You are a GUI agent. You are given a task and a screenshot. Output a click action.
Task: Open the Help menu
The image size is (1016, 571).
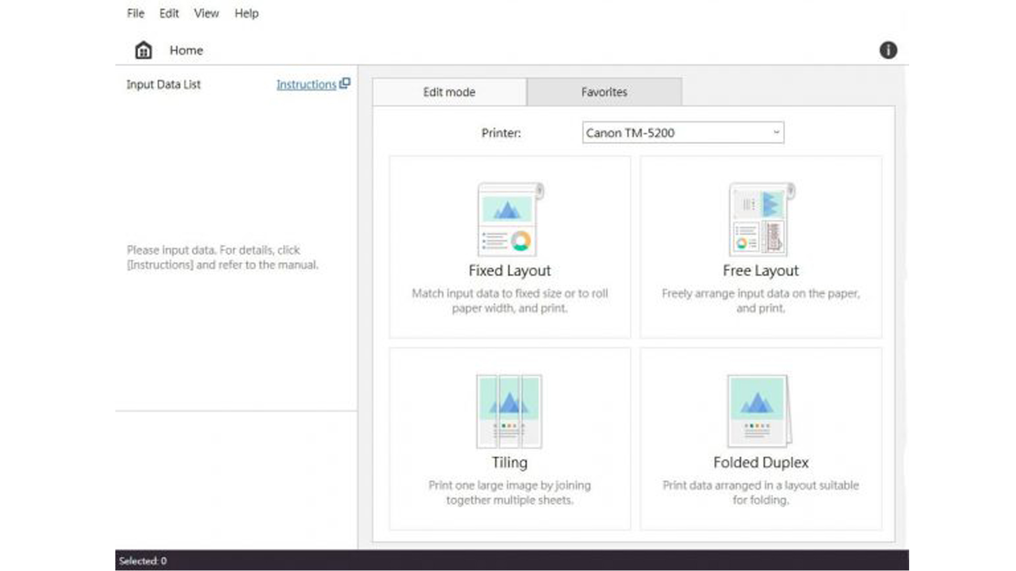pyautogui.click(x=247, y=13)
